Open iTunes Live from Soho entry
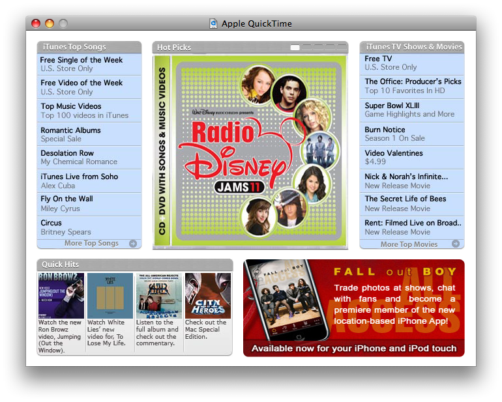Image resolution: width=502 pixels, height=402 pixels. click(89, 181)
